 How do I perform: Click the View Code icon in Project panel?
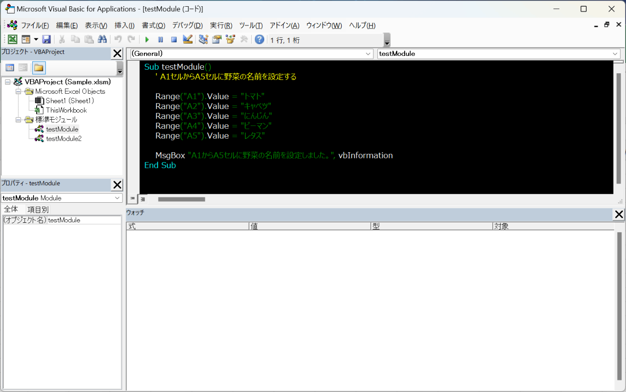coord(10,68)
